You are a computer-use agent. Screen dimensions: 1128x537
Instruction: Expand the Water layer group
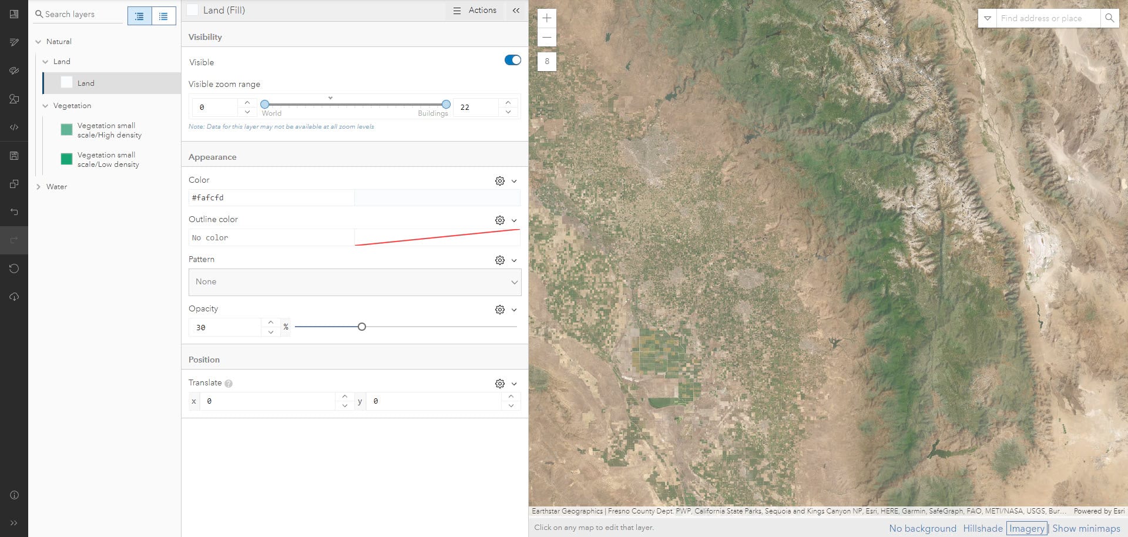pos(38,187)
